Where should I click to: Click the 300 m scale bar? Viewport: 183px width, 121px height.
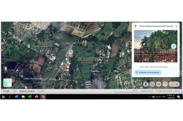click(127, 91)
